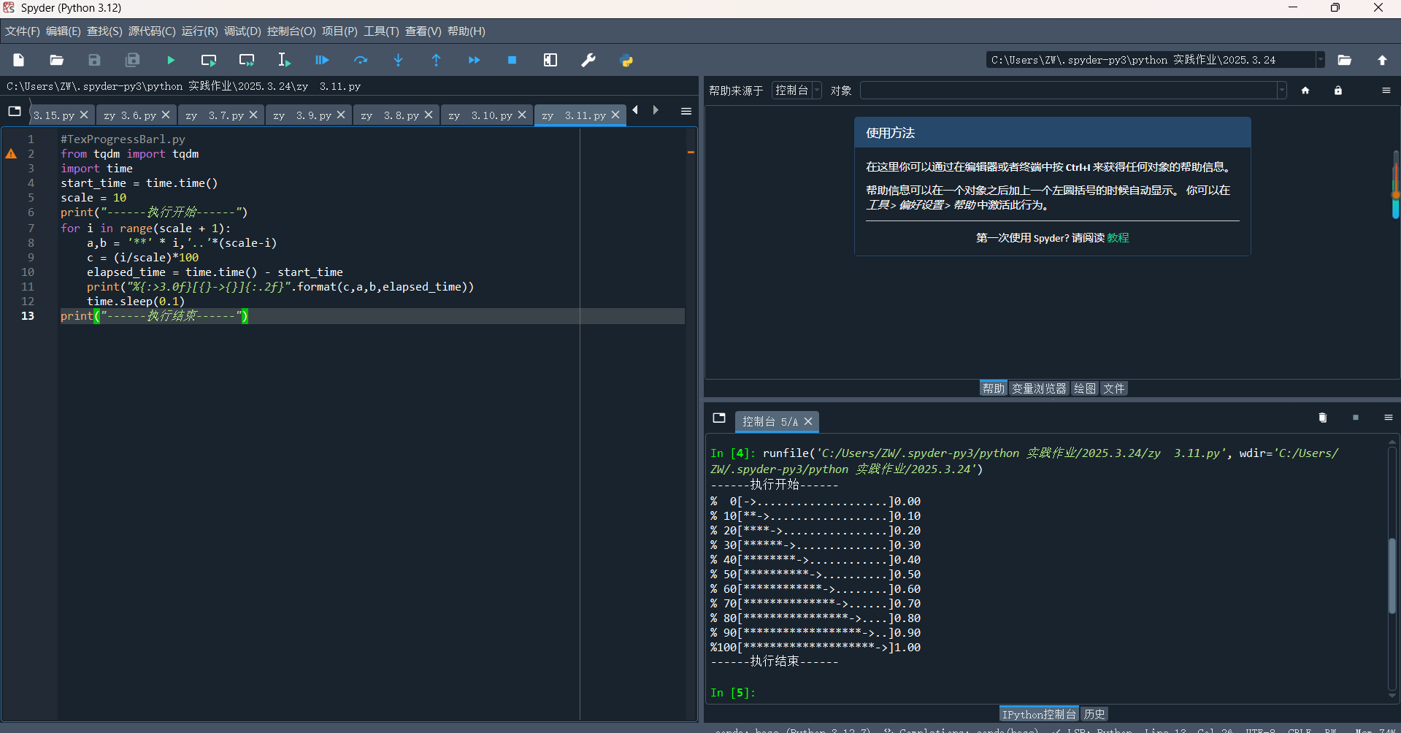The height and width of the screenshot is (733, 1401).
Task: Open the help source dropdown 控制台
Action: [x=797, y=91]
